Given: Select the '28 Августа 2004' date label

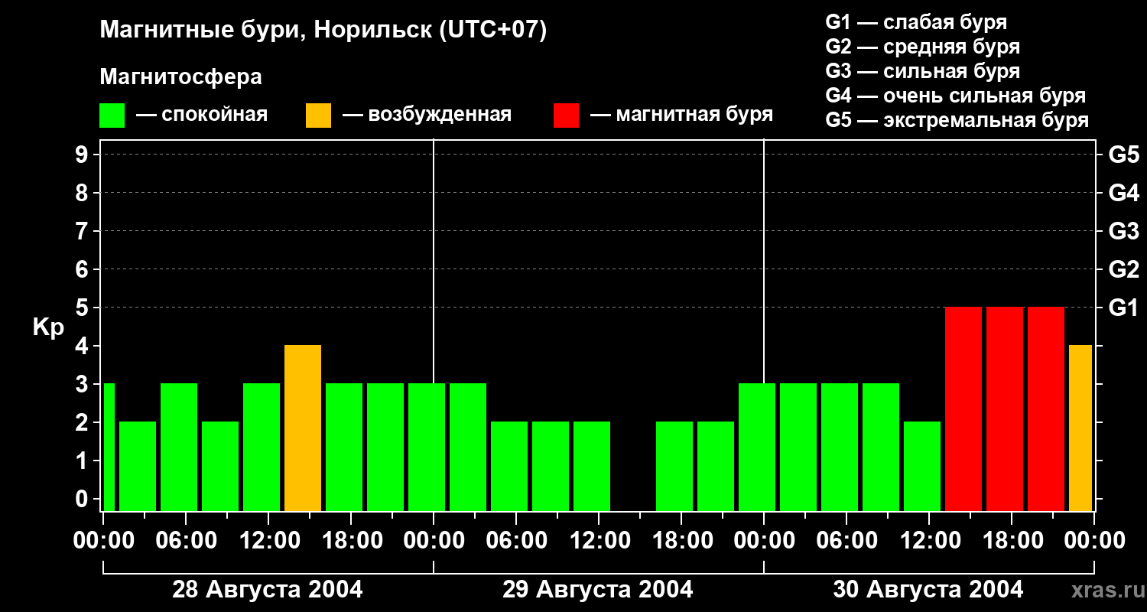Looking at the screenshot, I should point(268,589).
